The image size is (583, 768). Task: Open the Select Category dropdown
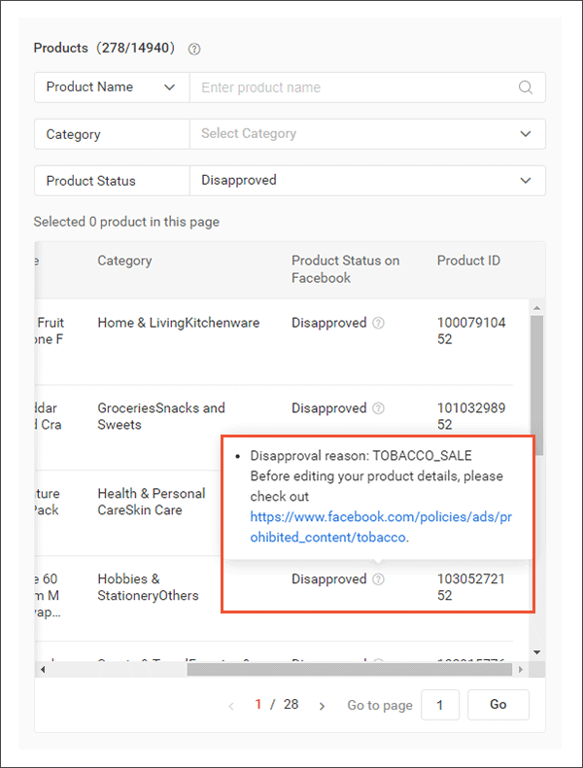click(x=367, y=134)
